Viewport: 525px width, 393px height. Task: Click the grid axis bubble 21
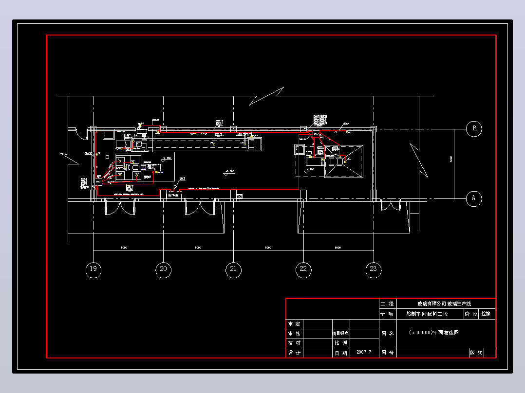pos(233,269)
